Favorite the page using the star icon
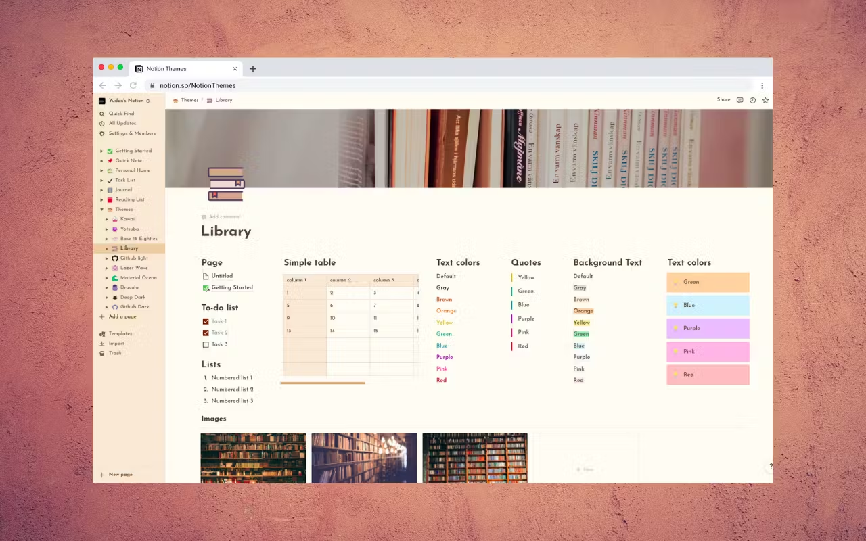This screenshot has height=541, width=866. (765, 99)
